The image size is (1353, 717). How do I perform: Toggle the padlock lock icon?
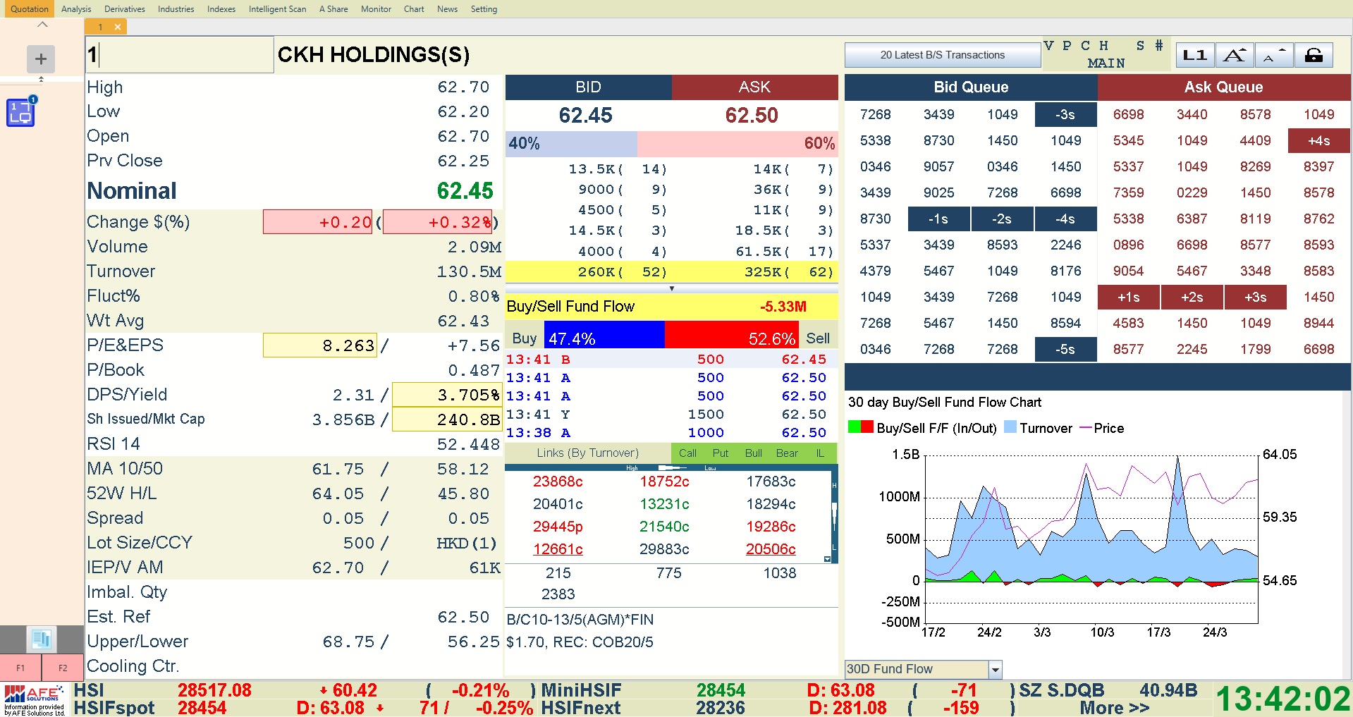pos(1314,55)
